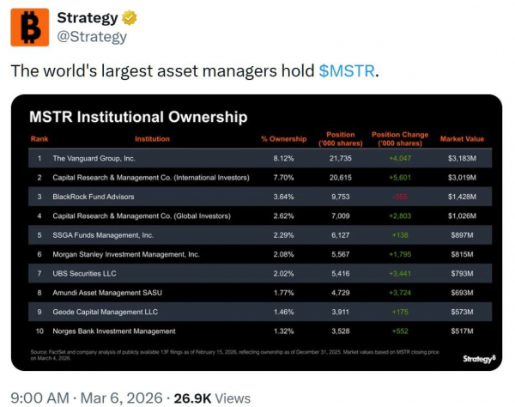This screenshot has width=515, height=407.
Task: Click the % Ownership column header
Action: [283, 139]
